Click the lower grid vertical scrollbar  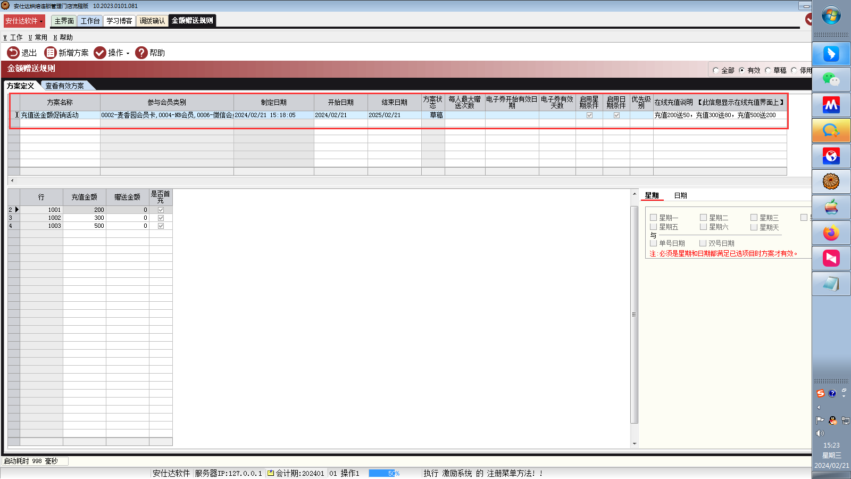[x=634, y=315]
